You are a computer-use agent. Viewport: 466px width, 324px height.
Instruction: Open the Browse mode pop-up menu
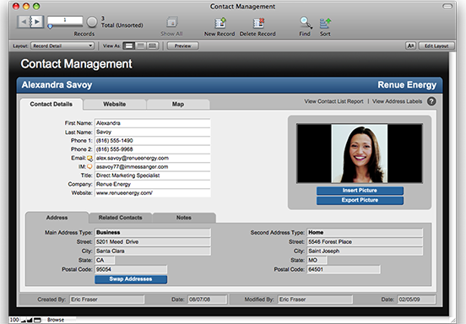point(56,320)
